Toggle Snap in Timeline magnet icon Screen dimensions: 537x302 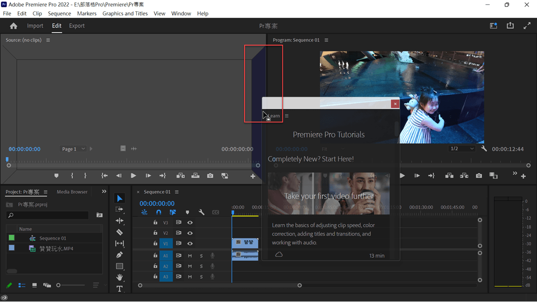pos(159,213)
